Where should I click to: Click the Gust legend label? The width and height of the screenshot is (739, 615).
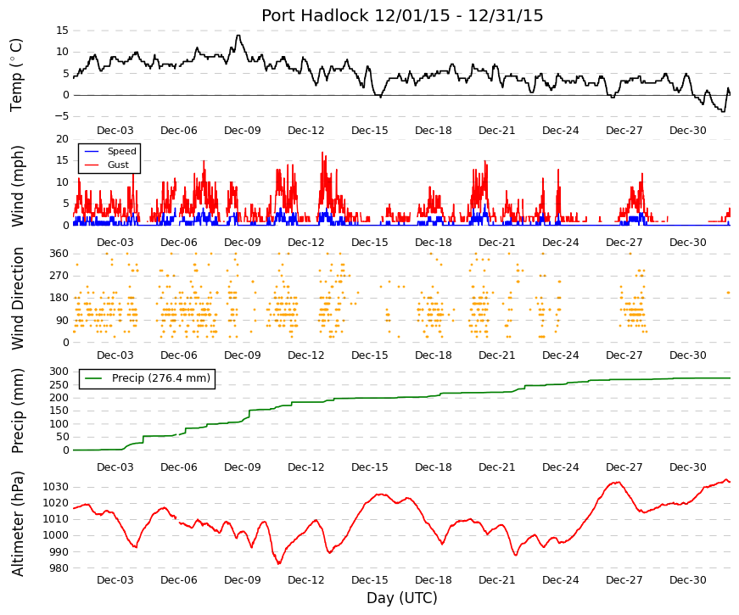118,165
